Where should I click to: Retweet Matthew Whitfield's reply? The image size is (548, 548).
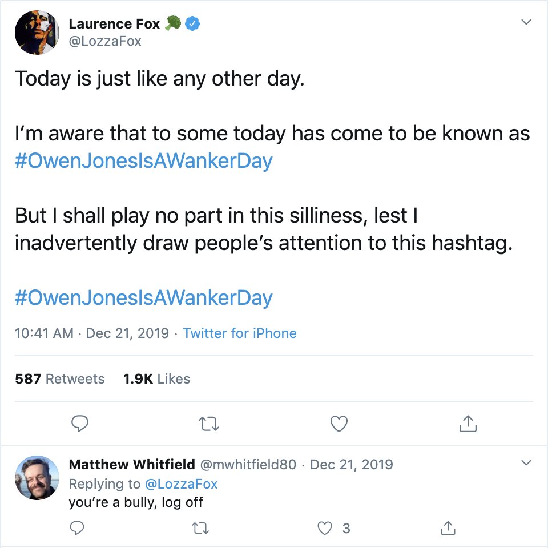coord(200,529)
